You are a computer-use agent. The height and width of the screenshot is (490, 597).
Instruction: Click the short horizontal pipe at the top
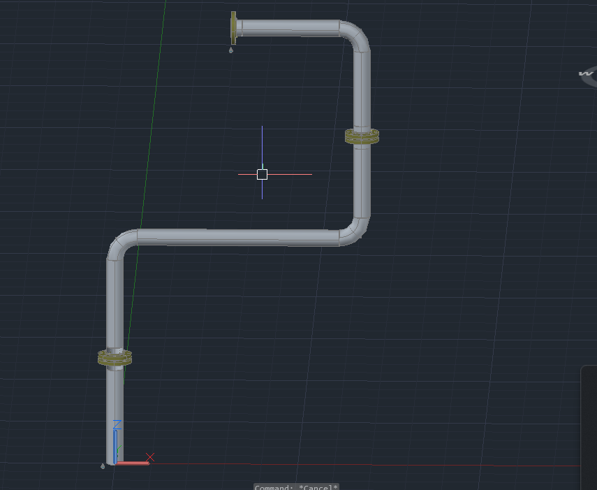293,29
